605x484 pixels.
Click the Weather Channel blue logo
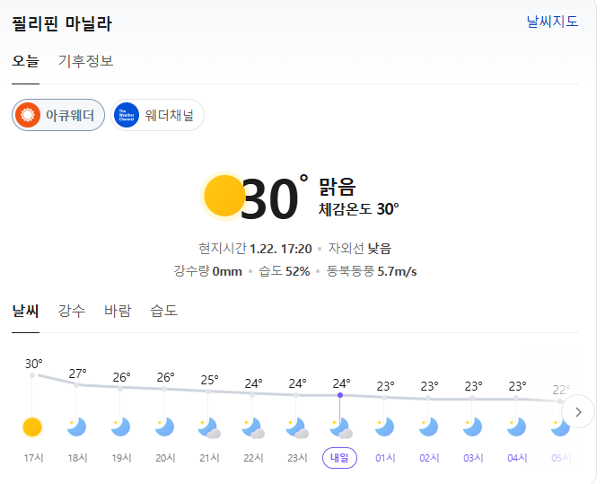pos(127,115)
